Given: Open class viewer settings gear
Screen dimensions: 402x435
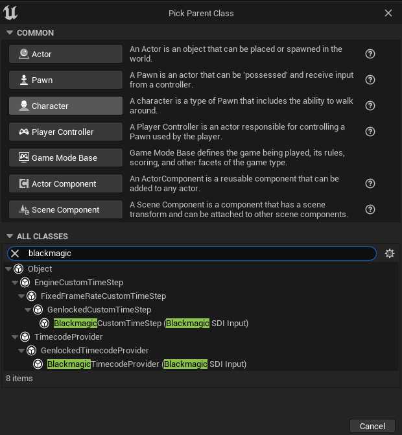Looking at the screenshot, I should coord(390,253).
